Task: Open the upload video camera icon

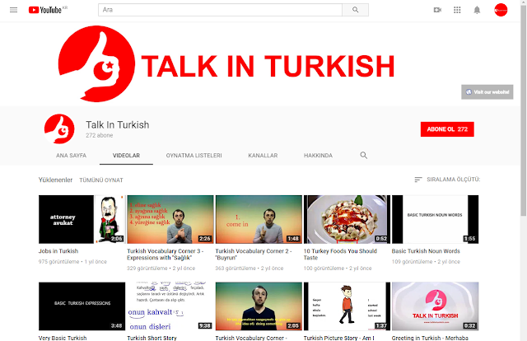Action: pyautogui.click(x=437, y=10)
